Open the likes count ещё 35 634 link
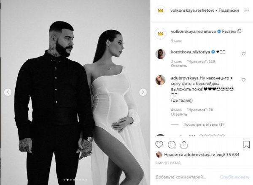This screenshot has width=253, height=185. coord(230,155)
